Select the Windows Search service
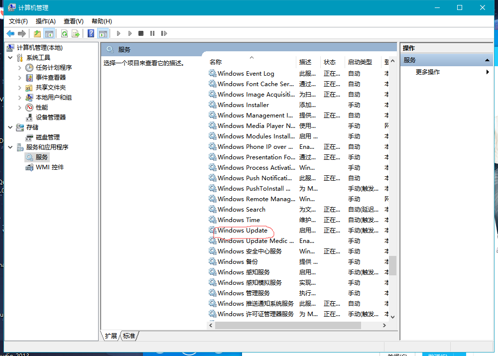This screenshot has height=356, width=498. 242,210
